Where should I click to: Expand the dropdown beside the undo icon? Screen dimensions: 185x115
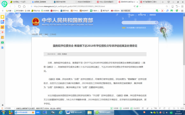tap(179, 6)
